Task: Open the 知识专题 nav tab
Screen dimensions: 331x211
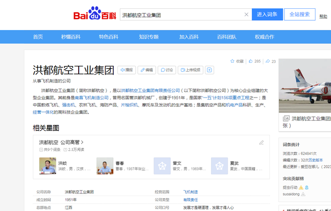Action: [148, 37]
